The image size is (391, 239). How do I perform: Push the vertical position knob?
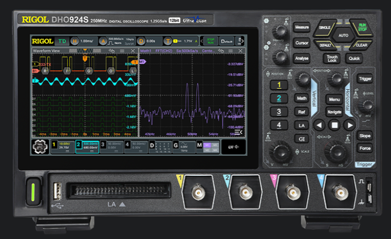pos(303,79)
